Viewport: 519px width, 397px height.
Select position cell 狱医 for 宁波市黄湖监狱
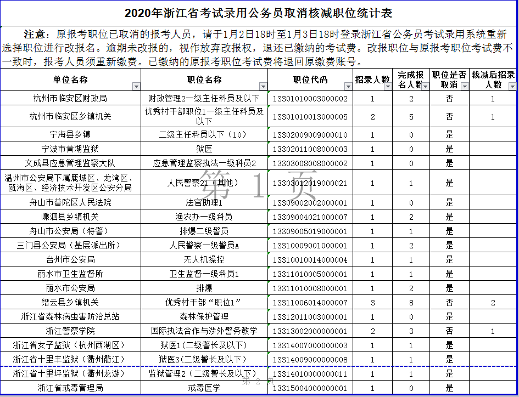[x=204, y=149]
